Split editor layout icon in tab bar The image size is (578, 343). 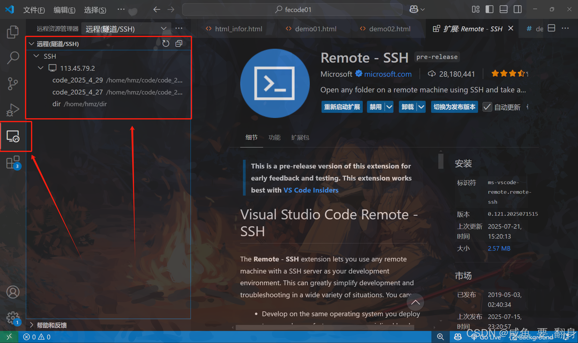(x=552, y=28)
